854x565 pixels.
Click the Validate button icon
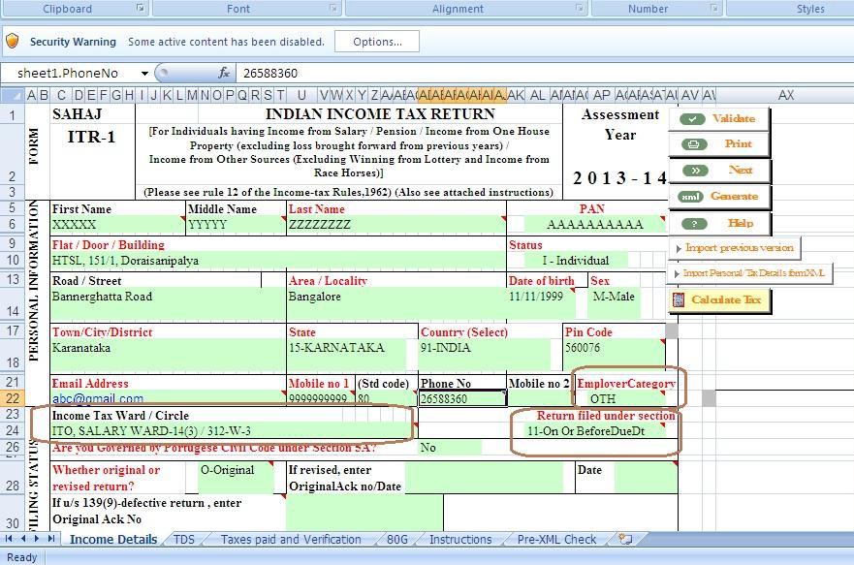point(694,119)
